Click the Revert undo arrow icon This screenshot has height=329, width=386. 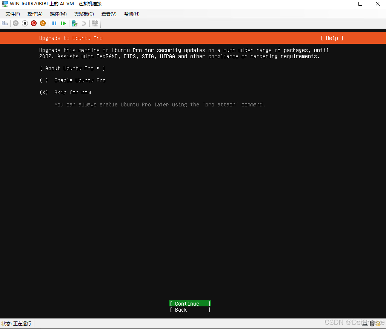click(x=84, y=23)
